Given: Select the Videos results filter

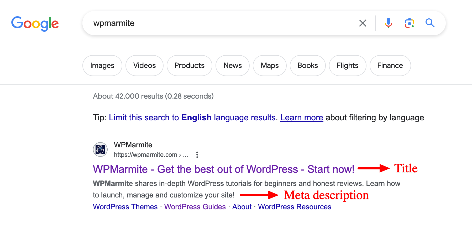Looking at the screenshot, I should 144,66.
